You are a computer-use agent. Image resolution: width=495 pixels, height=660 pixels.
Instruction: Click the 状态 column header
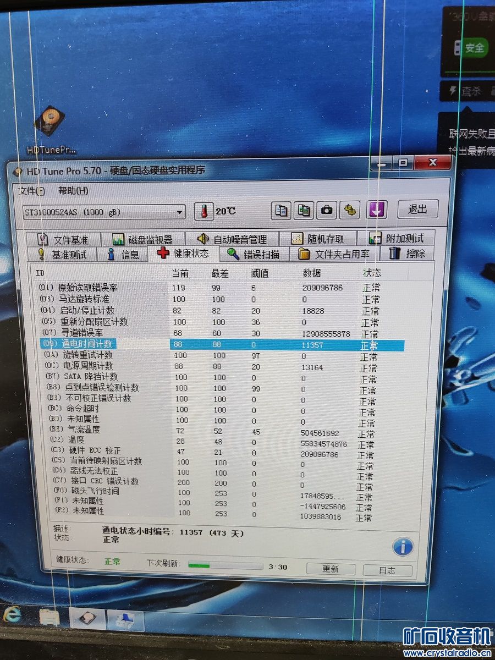pyautogui.click(x=372, y=272)
